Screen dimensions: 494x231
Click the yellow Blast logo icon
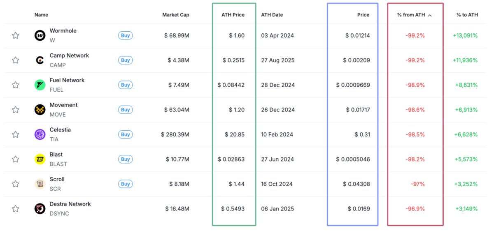point(40,159)
